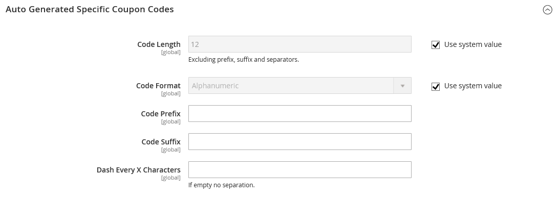Click Use system value text beside Code Format
559x199 pixels.
(x=472, y=86)
